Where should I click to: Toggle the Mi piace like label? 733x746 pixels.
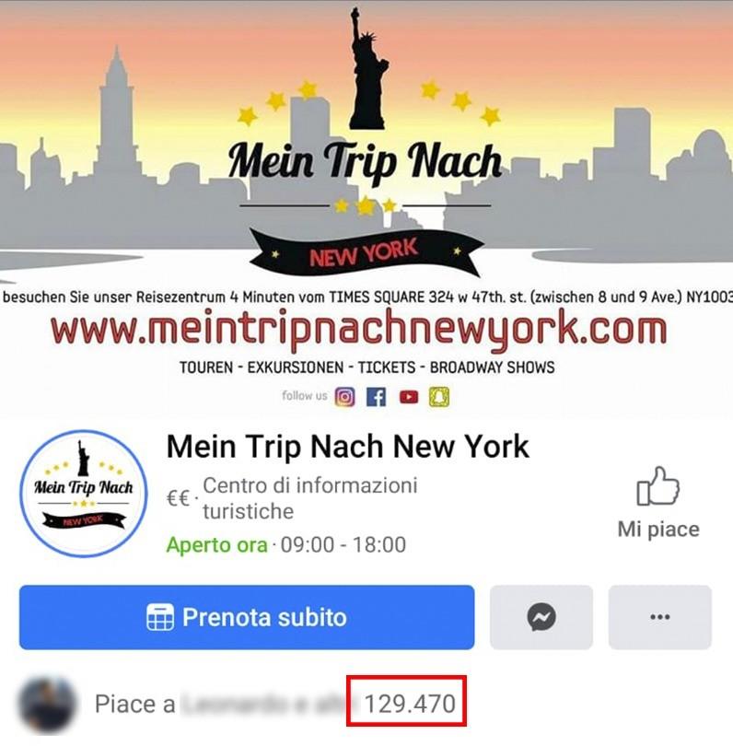tap(658, 530)
